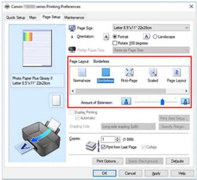Confirm settings with OK button
This screenshot has height=180, width=197.
coord(104,173)
